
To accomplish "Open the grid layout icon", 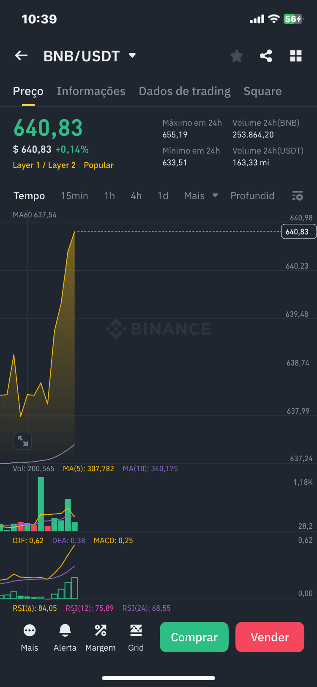I will click(x=296, y=56).
